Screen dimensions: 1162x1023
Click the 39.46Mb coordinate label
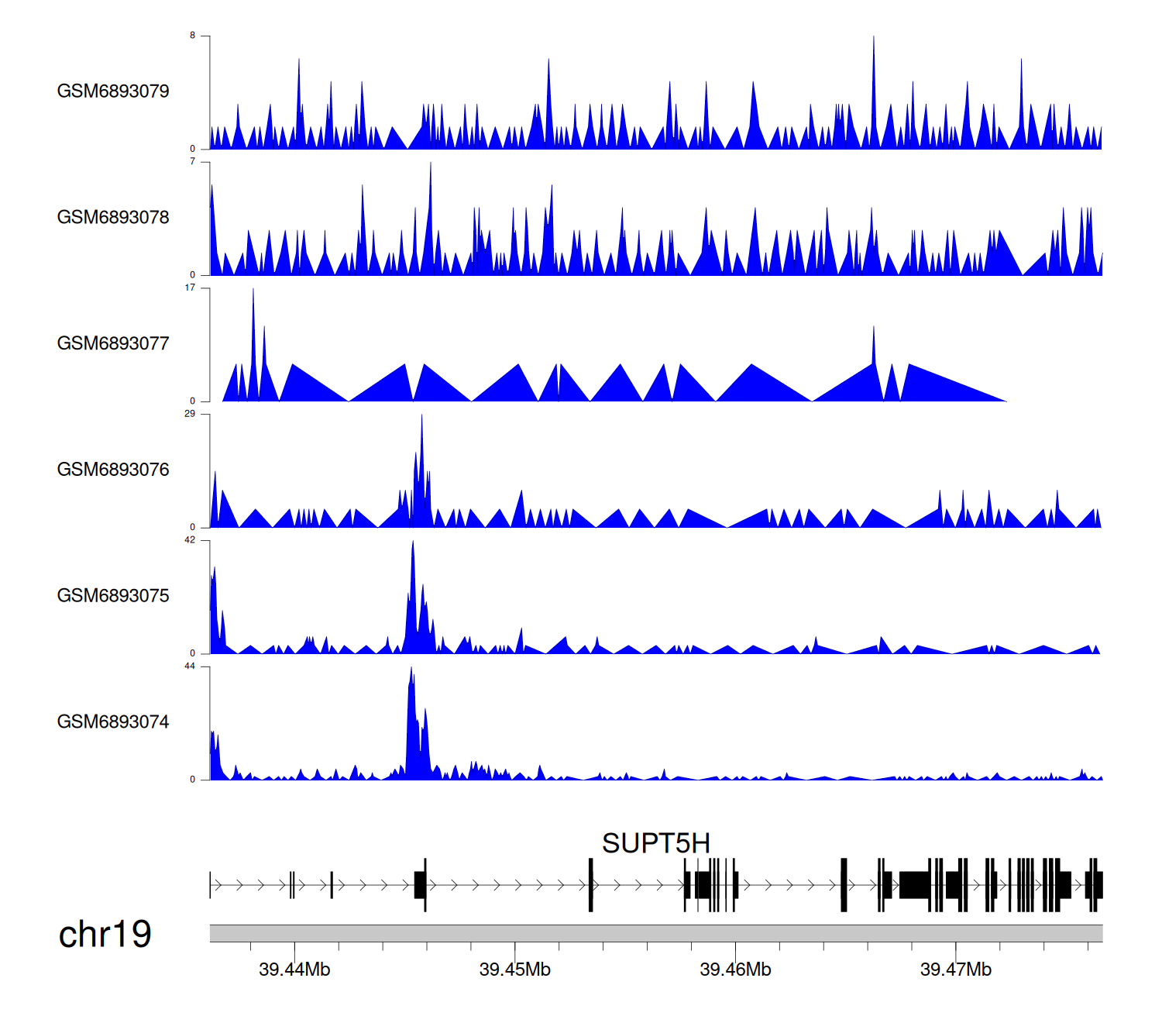[735, 970]
